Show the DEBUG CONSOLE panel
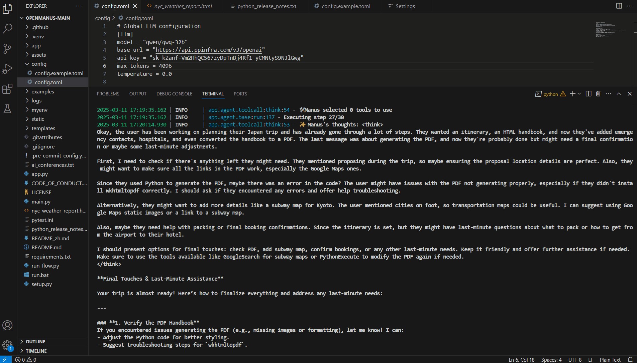The image size is (637, 363). 174,94
